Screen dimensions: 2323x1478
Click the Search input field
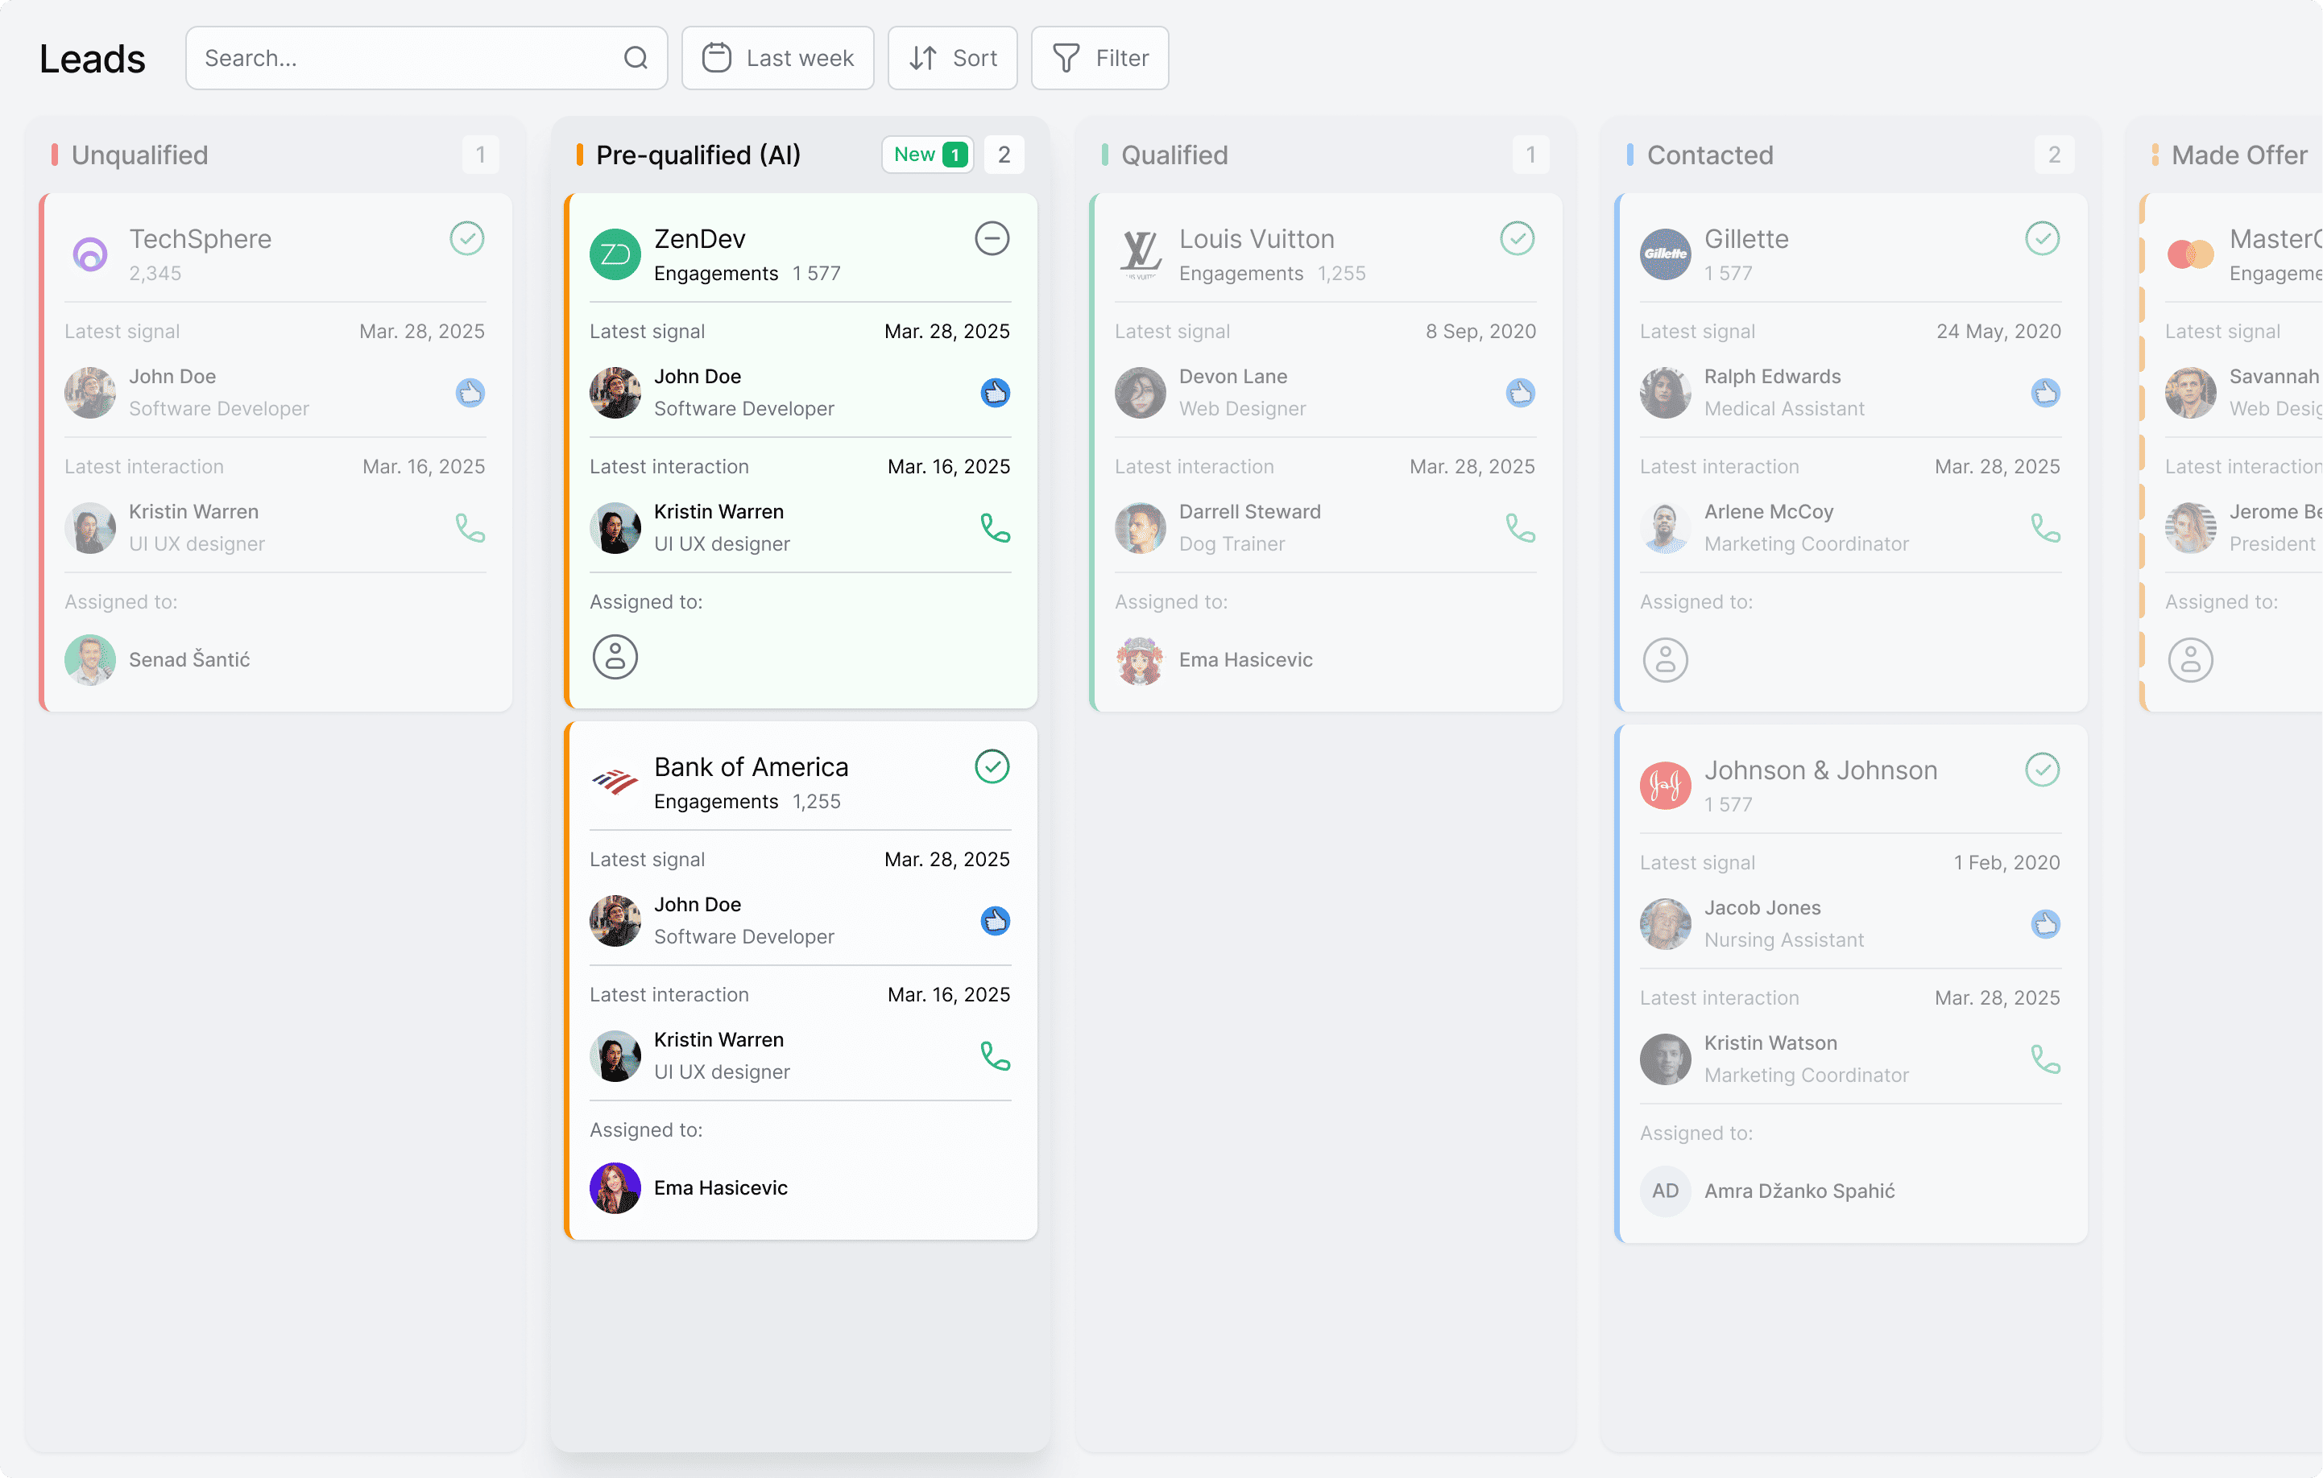tap(405, 58)
